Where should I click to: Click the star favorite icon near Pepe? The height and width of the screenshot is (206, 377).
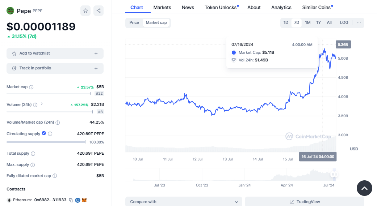[x=85, y=10]
